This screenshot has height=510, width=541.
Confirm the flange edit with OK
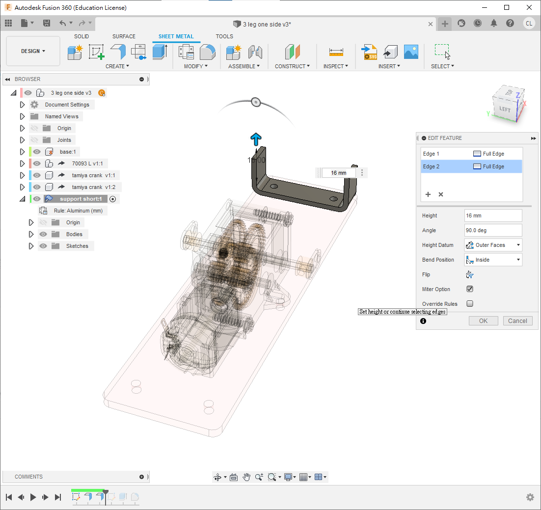tap(483, 321)
